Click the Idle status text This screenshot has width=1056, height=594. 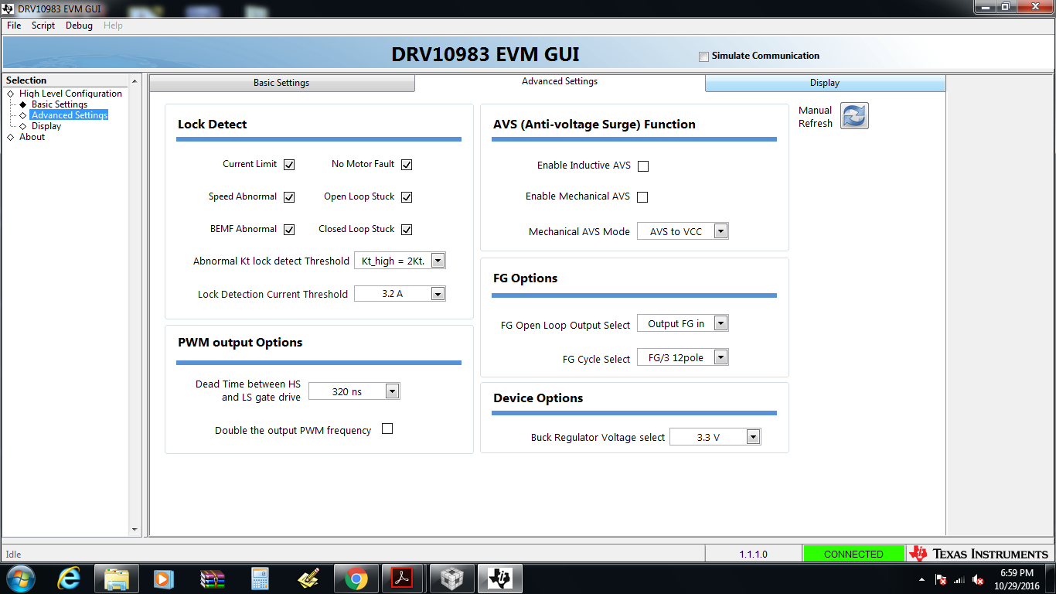tap(14, 554)
